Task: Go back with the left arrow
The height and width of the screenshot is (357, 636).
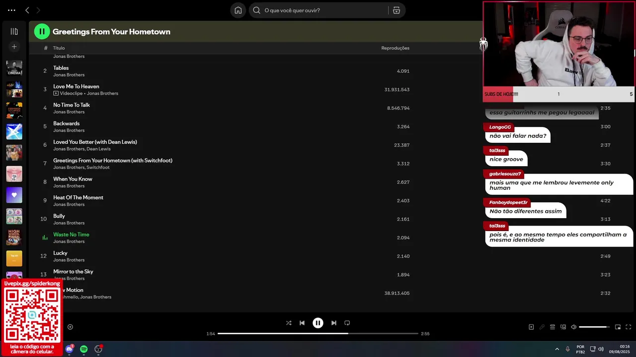Action: [27, 10]
